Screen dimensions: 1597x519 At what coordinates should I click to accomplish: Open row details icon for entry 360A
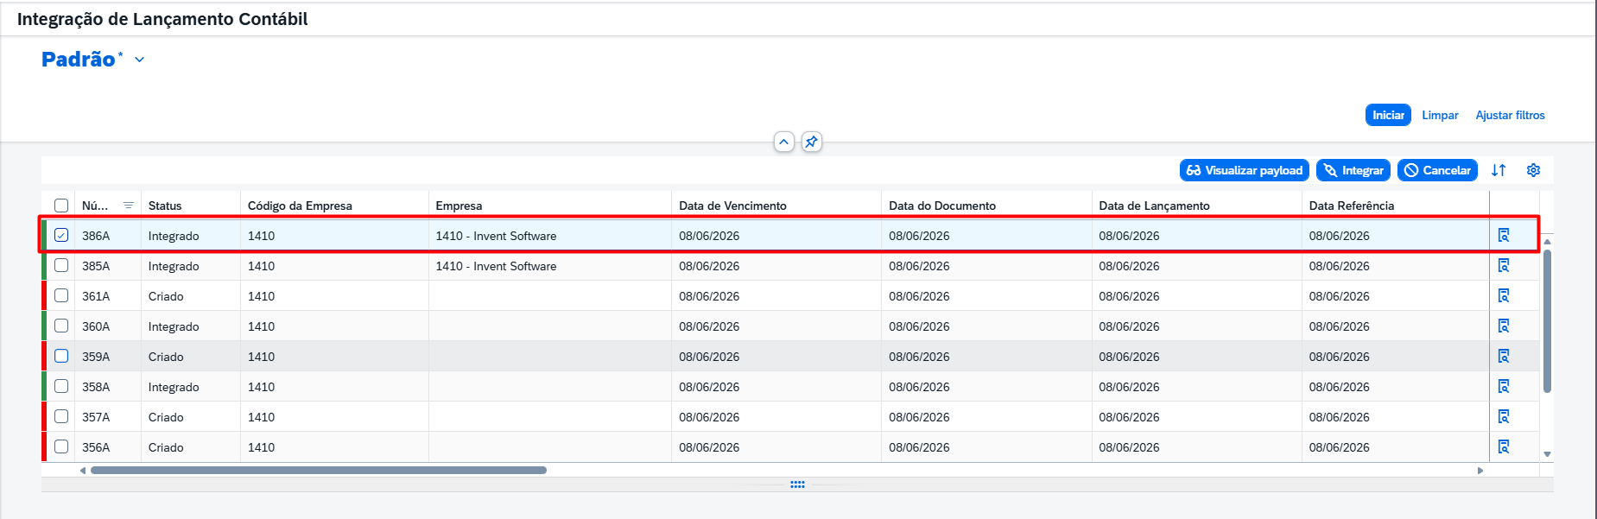pos(1504,326)
